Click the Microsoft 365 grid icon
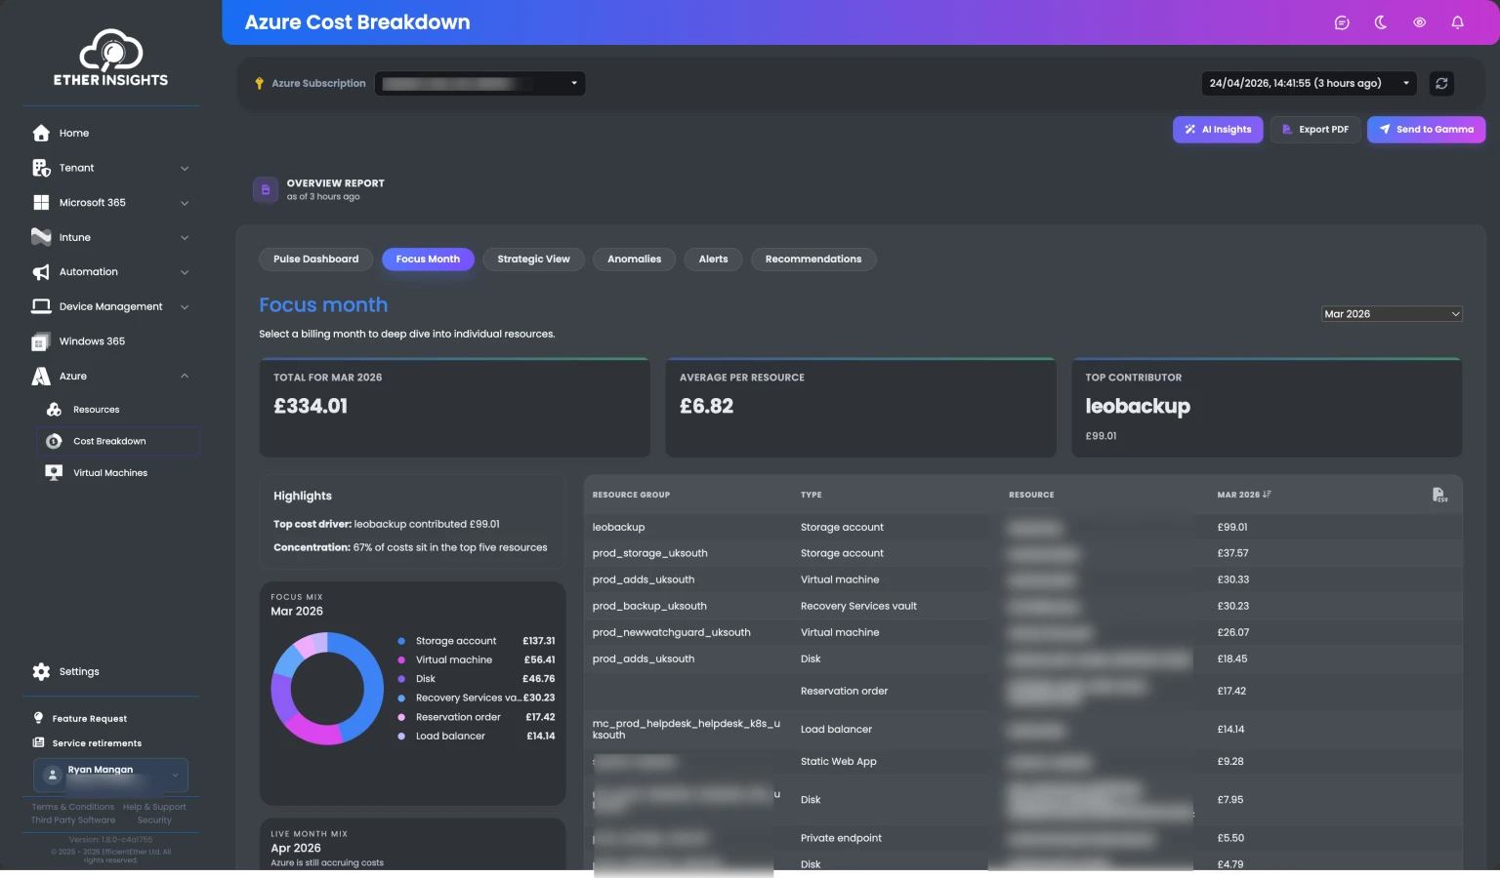Screen dimensions: 1500x878 [x=41, y=202]
